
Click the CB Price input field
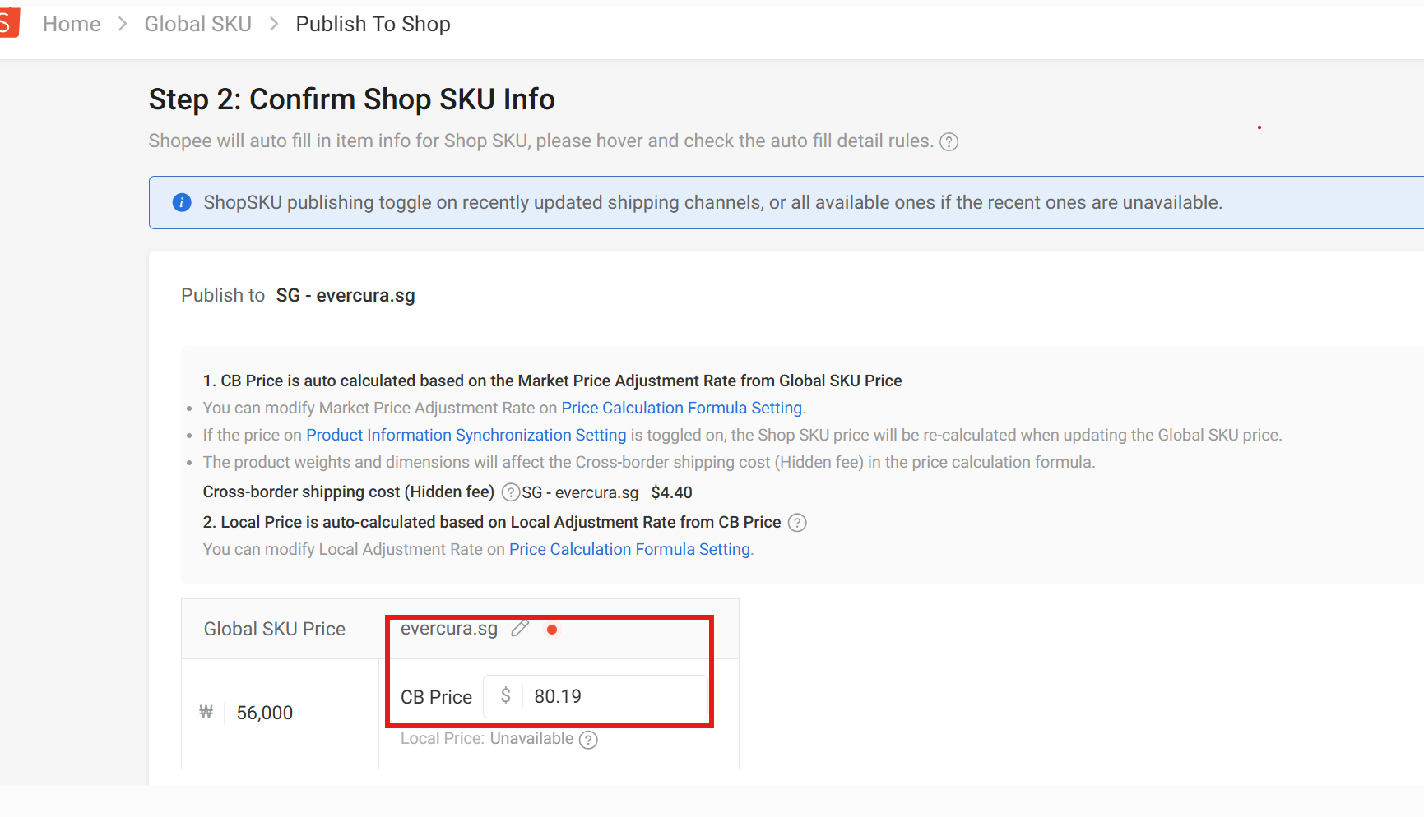click(x=596, y=696)
